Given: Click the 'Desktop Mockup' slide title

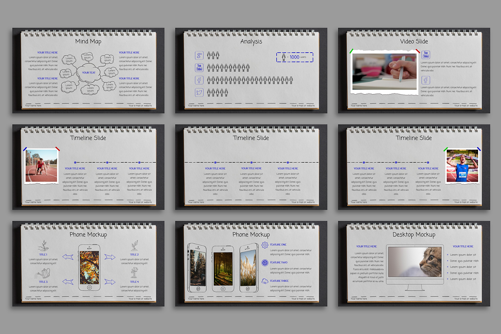Looking at the screenshot, I should pyautogui.click(x=414, y=235).
